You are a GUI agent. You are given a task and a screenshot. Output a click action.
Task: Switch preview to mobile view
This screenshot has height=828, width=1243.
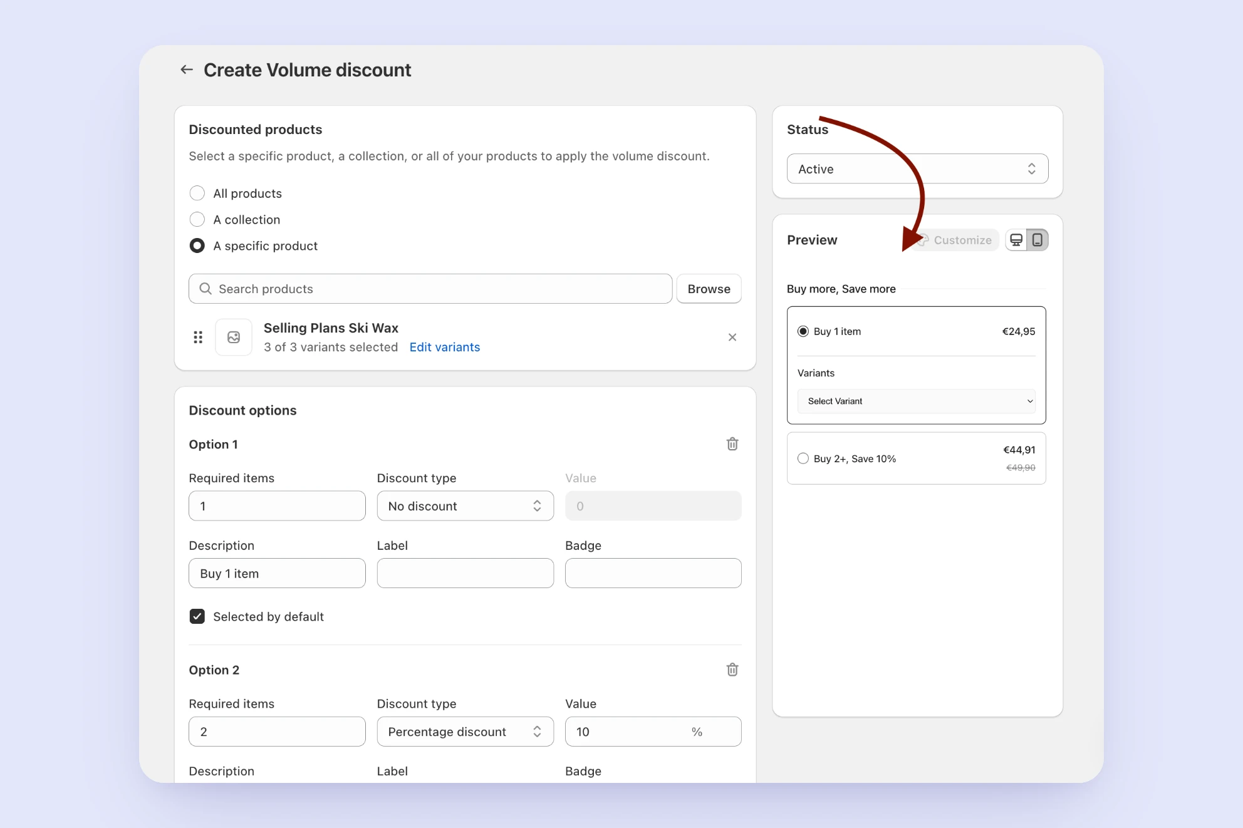[x=1038, y=240]
